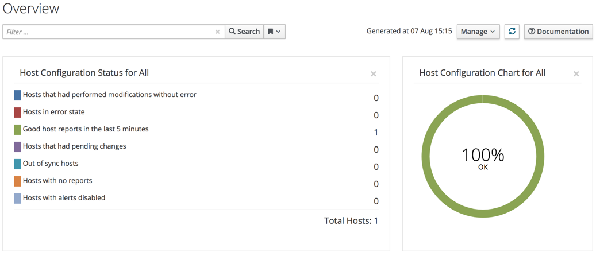Close the Host Configuration Chart widget
The width and height of the screenshot is (596, 256).
(x=576, y=74)
